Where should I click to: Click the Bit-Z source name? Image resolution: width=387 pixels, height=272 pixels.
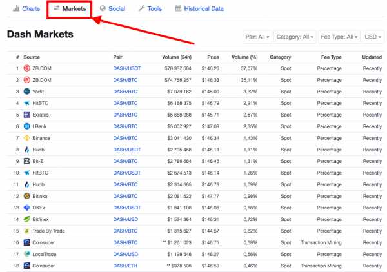click(x=38, y=161)
